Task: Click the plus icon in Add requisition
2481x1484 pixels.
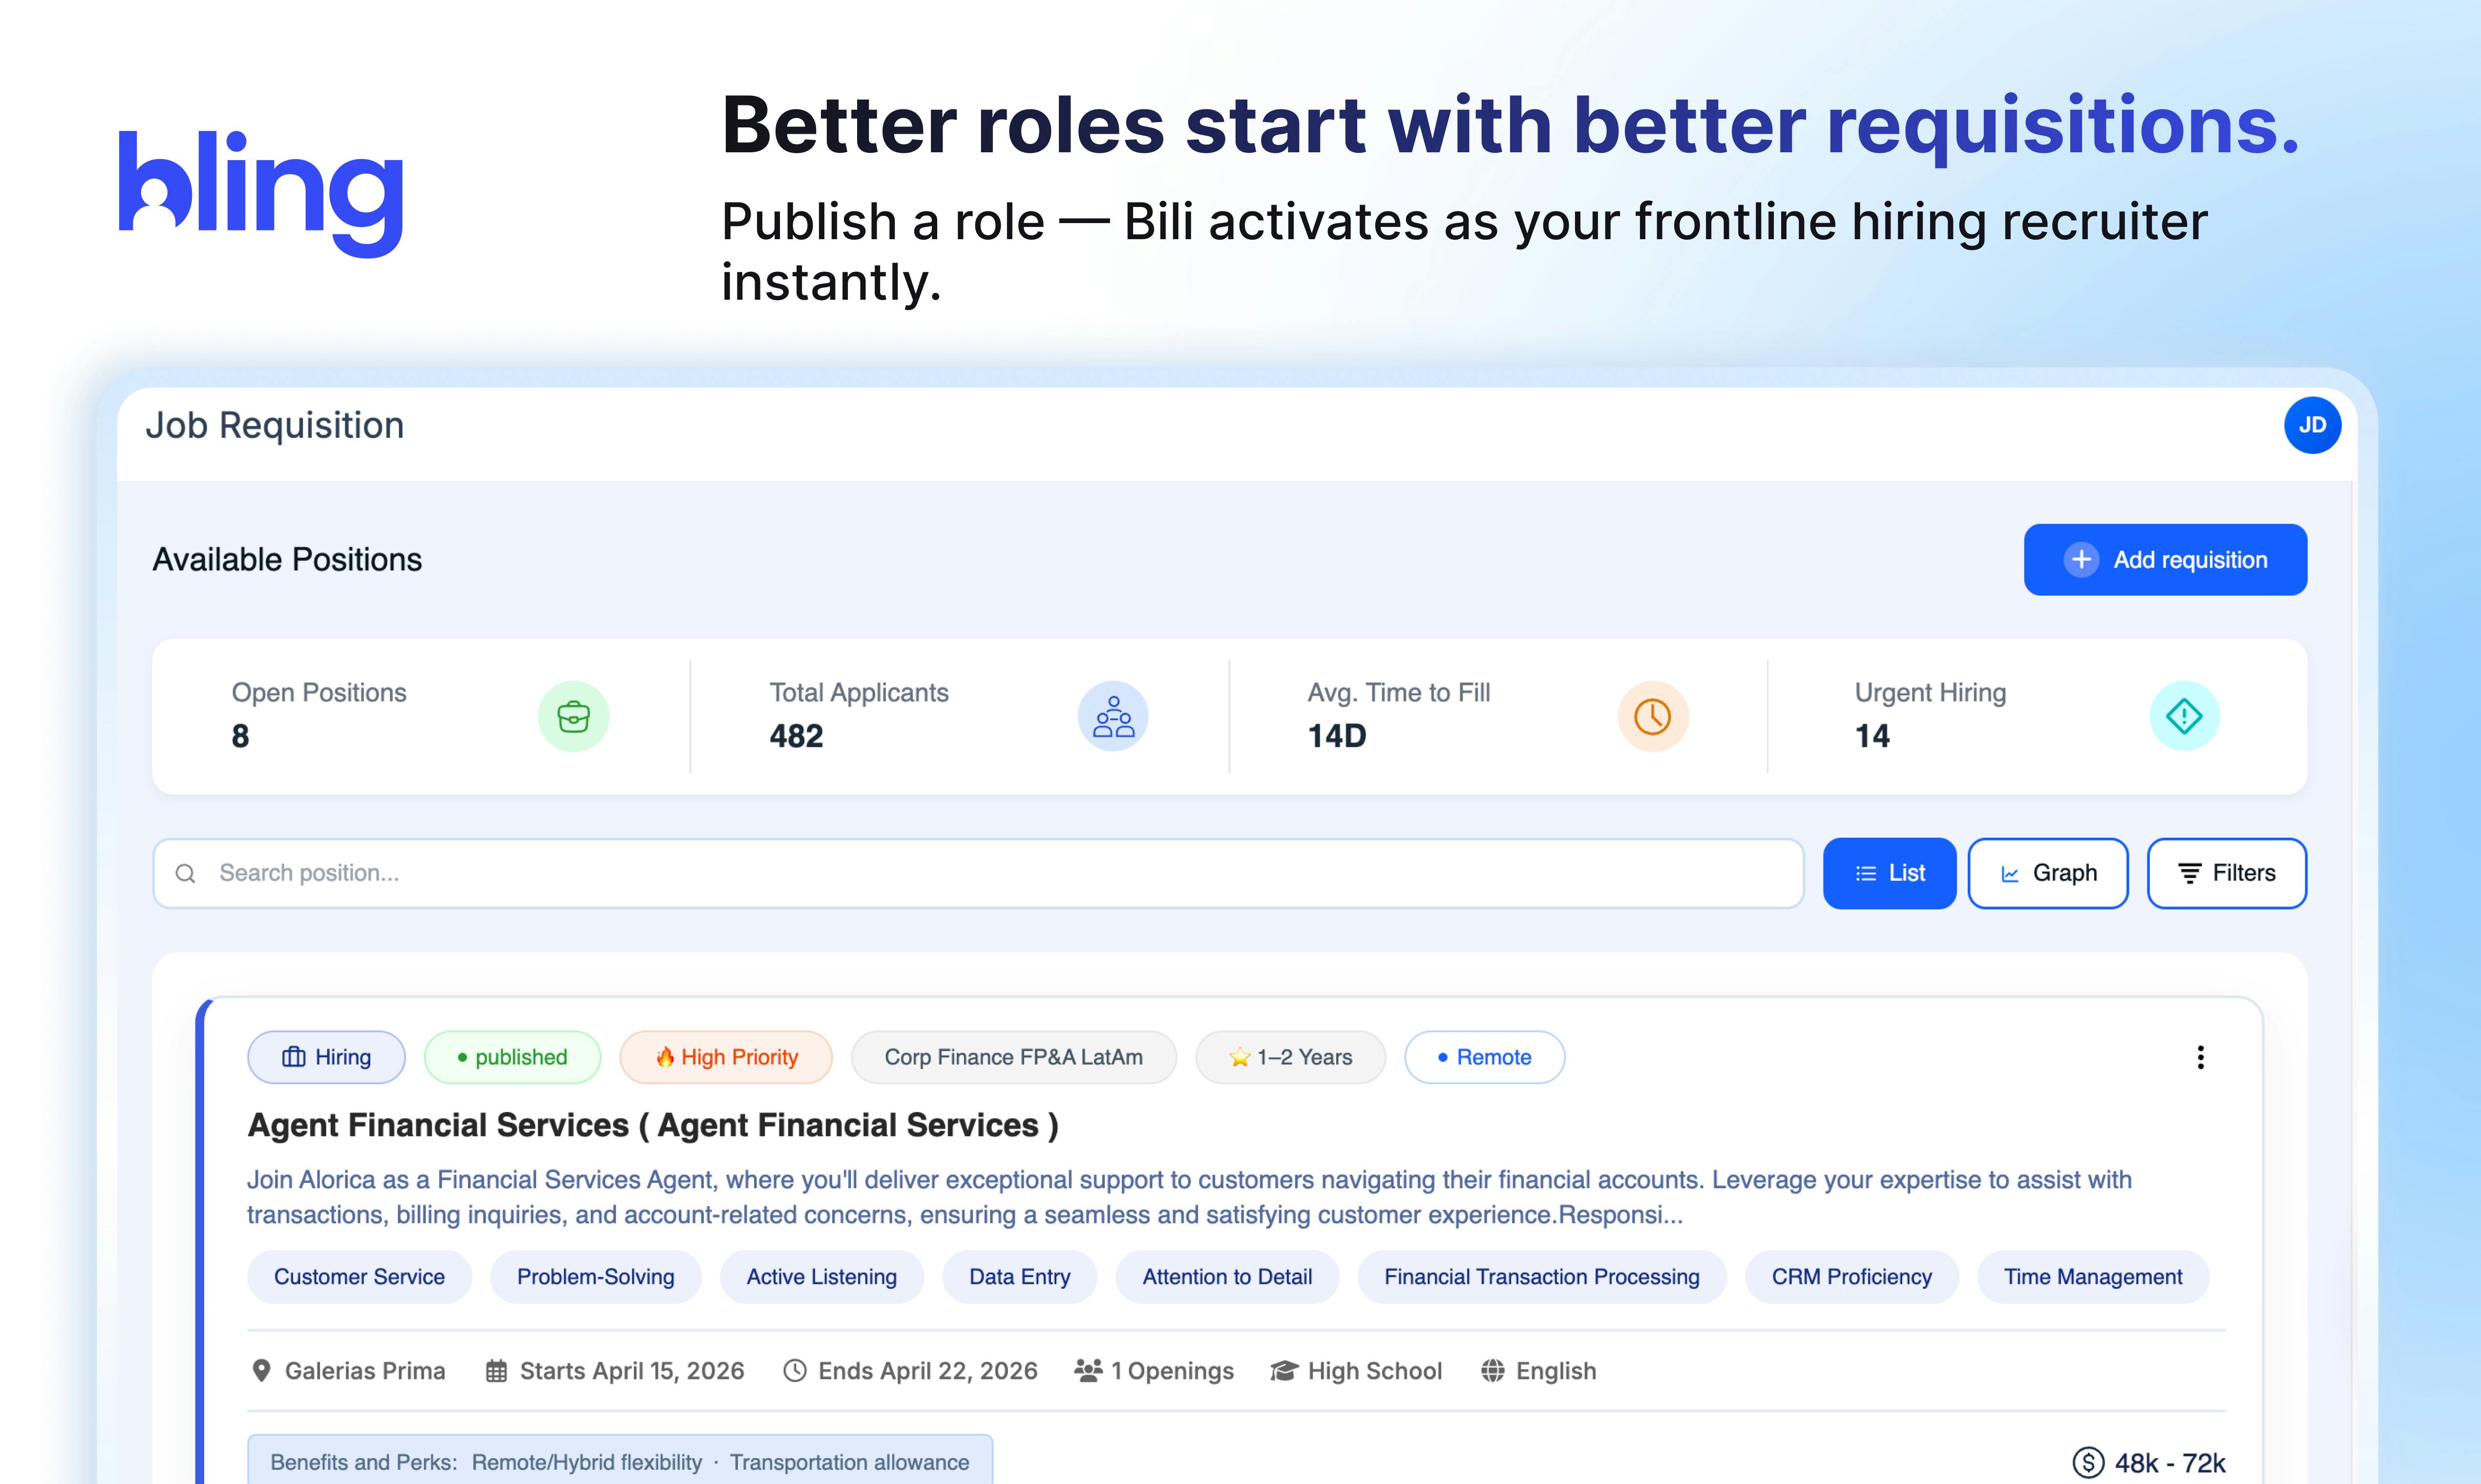Action: tap(2081, 559)
